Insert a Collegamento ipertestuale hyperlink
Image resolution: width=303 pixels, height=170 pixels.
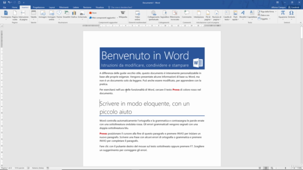(153, 16)
